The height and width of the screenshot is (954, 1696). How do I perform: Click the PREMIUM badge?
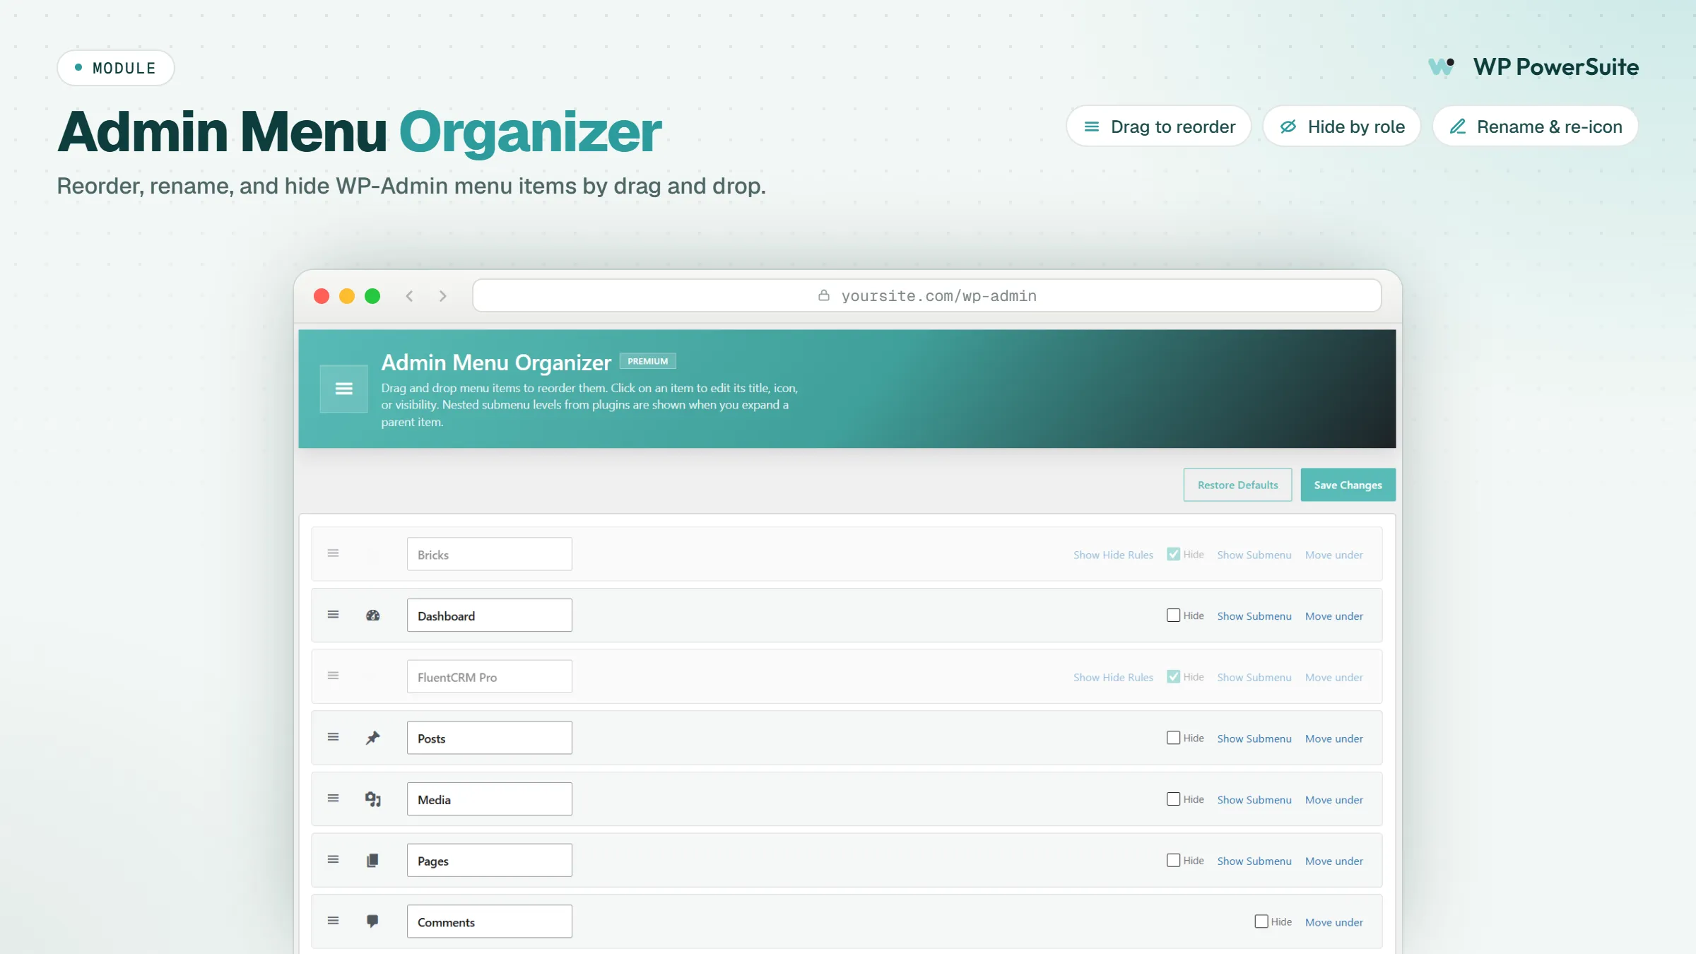648,361
